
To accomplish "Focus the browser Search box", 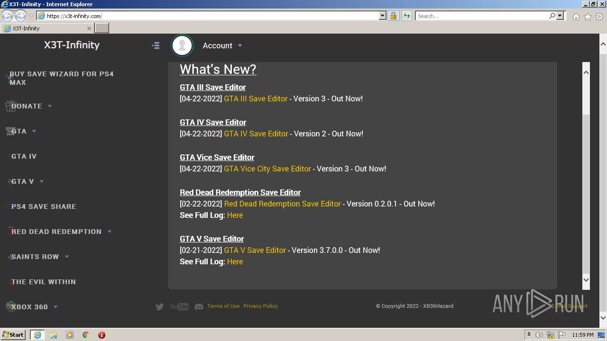I will tap(481, 16).
